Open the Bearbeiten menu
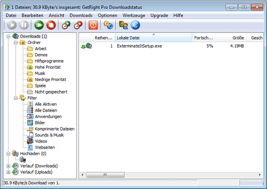Screen dimensions: 267x189 [x=33, y=15]
